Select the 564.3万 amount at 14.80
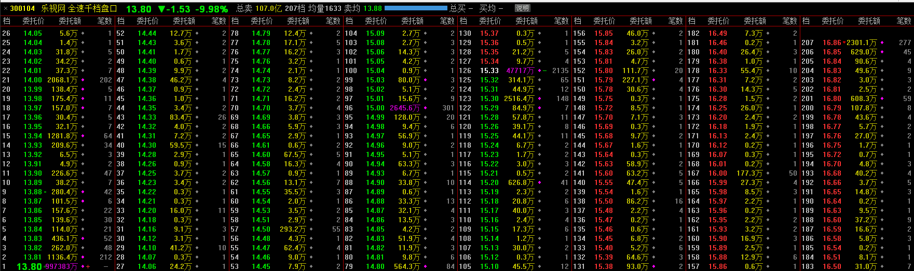 407,266
